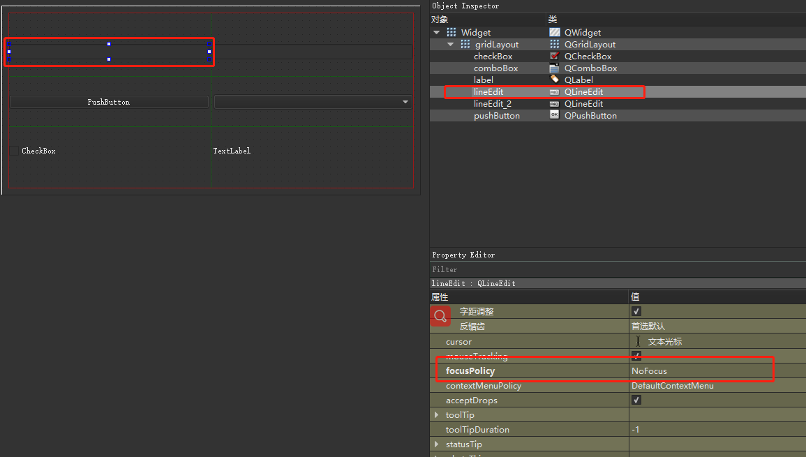
Task: Select the pushButton object row
Action: 618,116
